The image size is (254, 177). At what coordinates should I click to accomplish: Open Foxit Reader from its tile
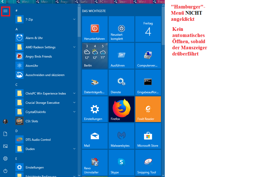click(x=148, y=109)
